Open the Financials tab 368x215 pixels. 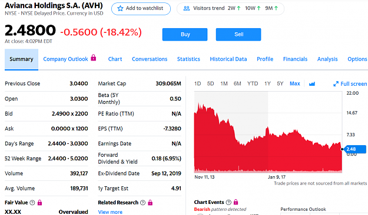click(295, 59)
